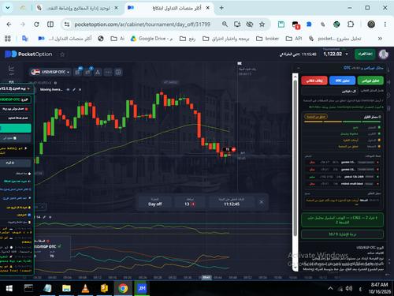The height and width of the screenshot is (296, 394).
Task: Open the chart drawings tool icon
Action: [87, 72]
